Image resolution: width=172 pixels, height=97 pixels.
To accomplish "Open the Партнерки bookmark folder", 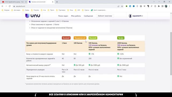I will tap(61, 10).
